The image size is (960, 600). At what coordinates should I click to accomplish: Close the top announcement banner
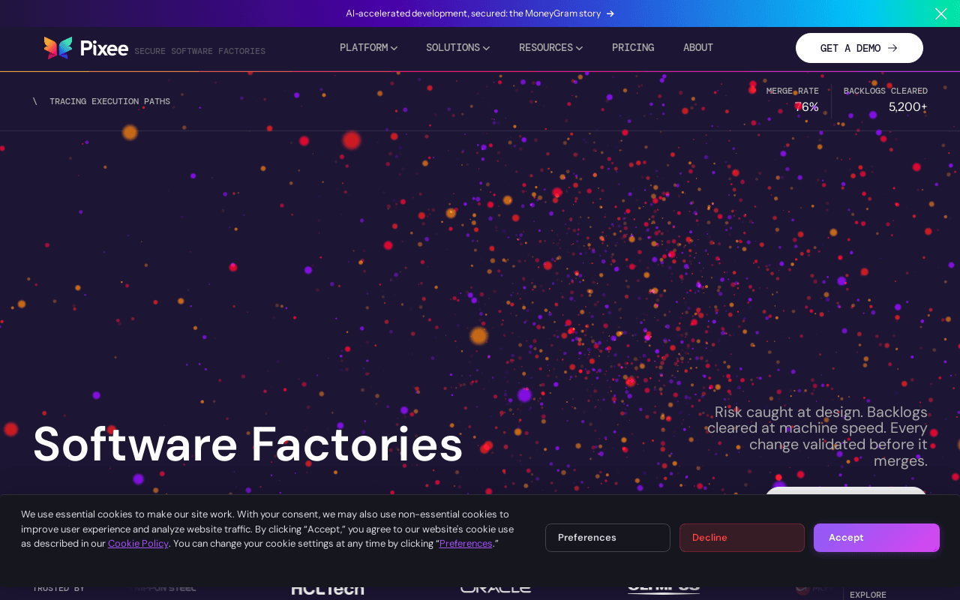click(940, 13)
